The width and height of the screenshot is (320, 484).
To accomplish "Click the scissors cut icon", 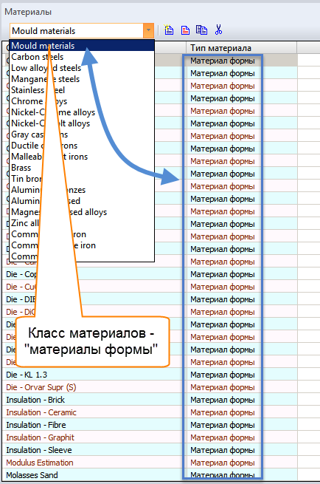I will 218,30.
